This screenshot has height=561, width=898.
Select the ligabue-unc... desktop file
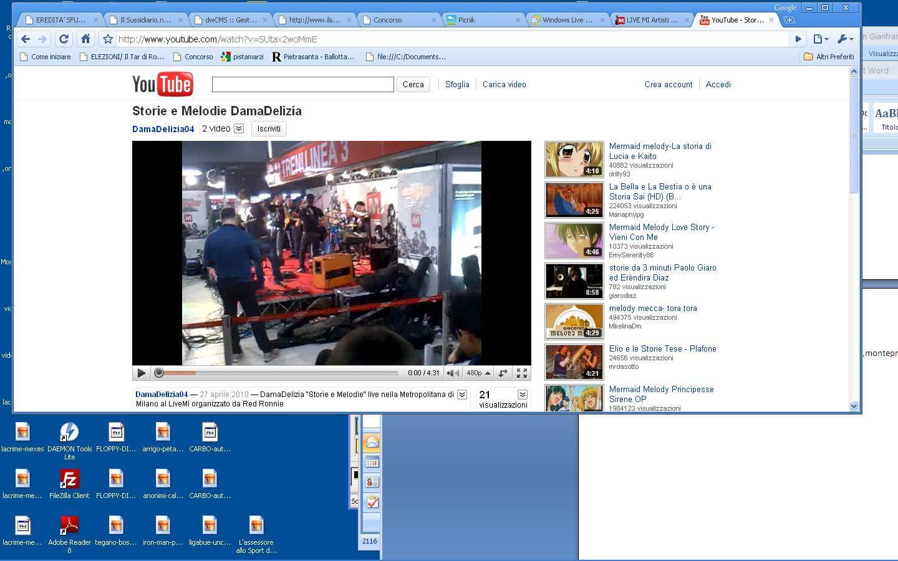[210, 531]
